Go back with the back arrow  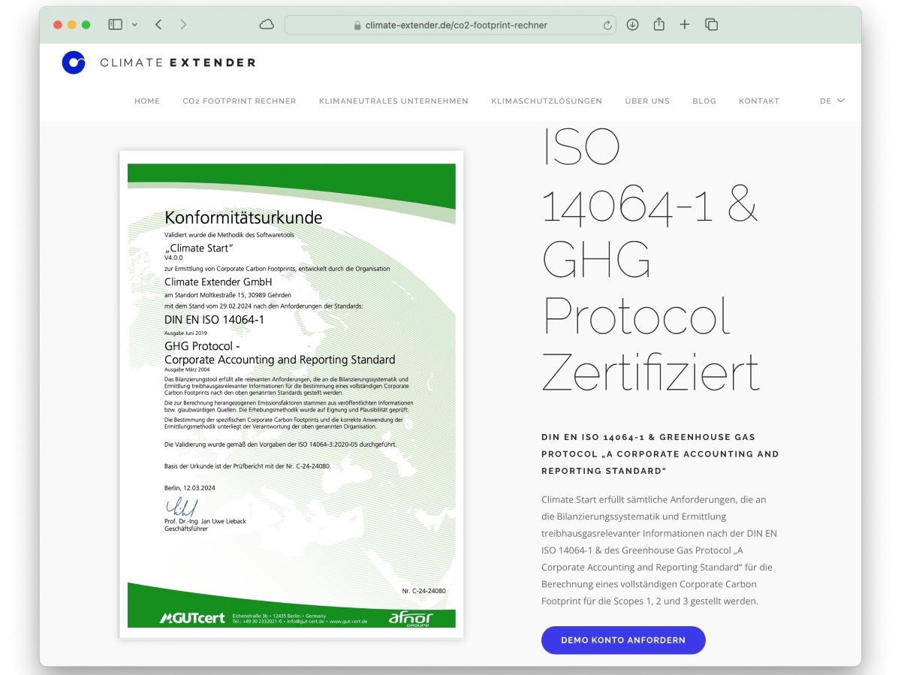point(158,25)
